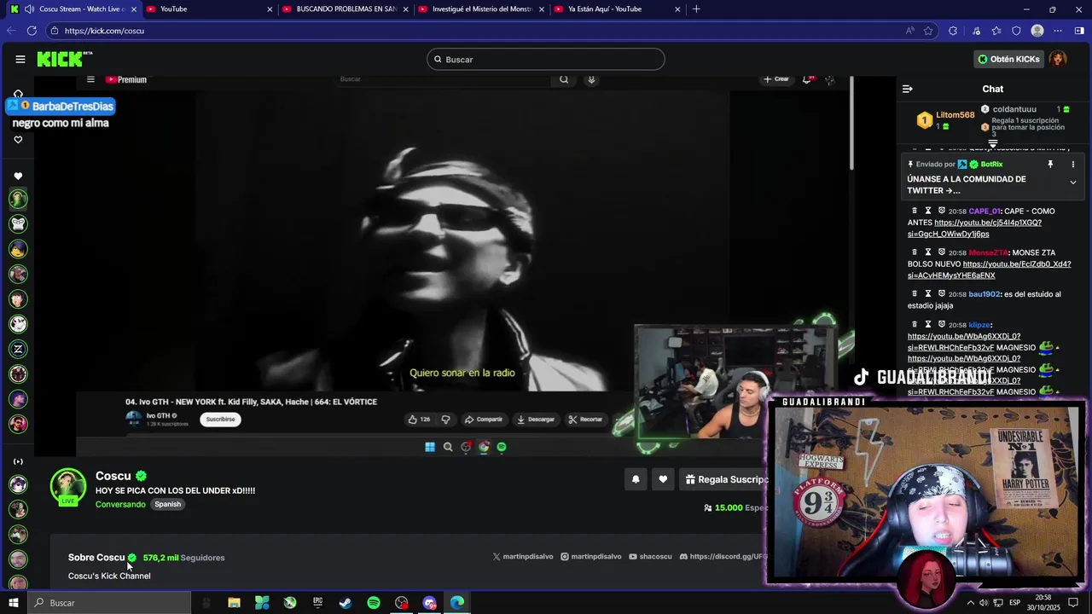This screenshot has width=1092, height=614.
Task: Add the page to browser favorites
Action: pos(929,31)
